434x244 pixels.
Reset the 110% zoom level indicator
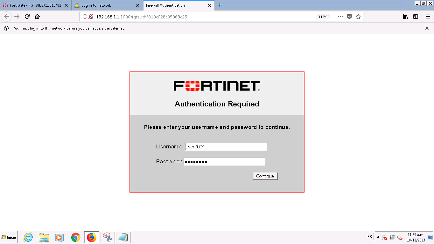pos(323,17)
